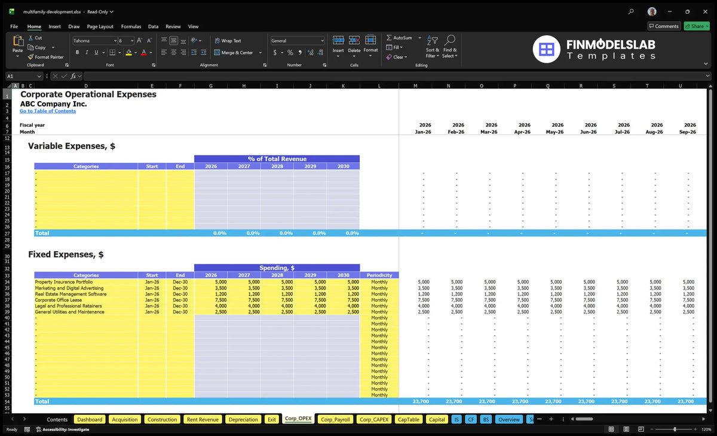Click the Cut scissors icon

pos(30,38)
